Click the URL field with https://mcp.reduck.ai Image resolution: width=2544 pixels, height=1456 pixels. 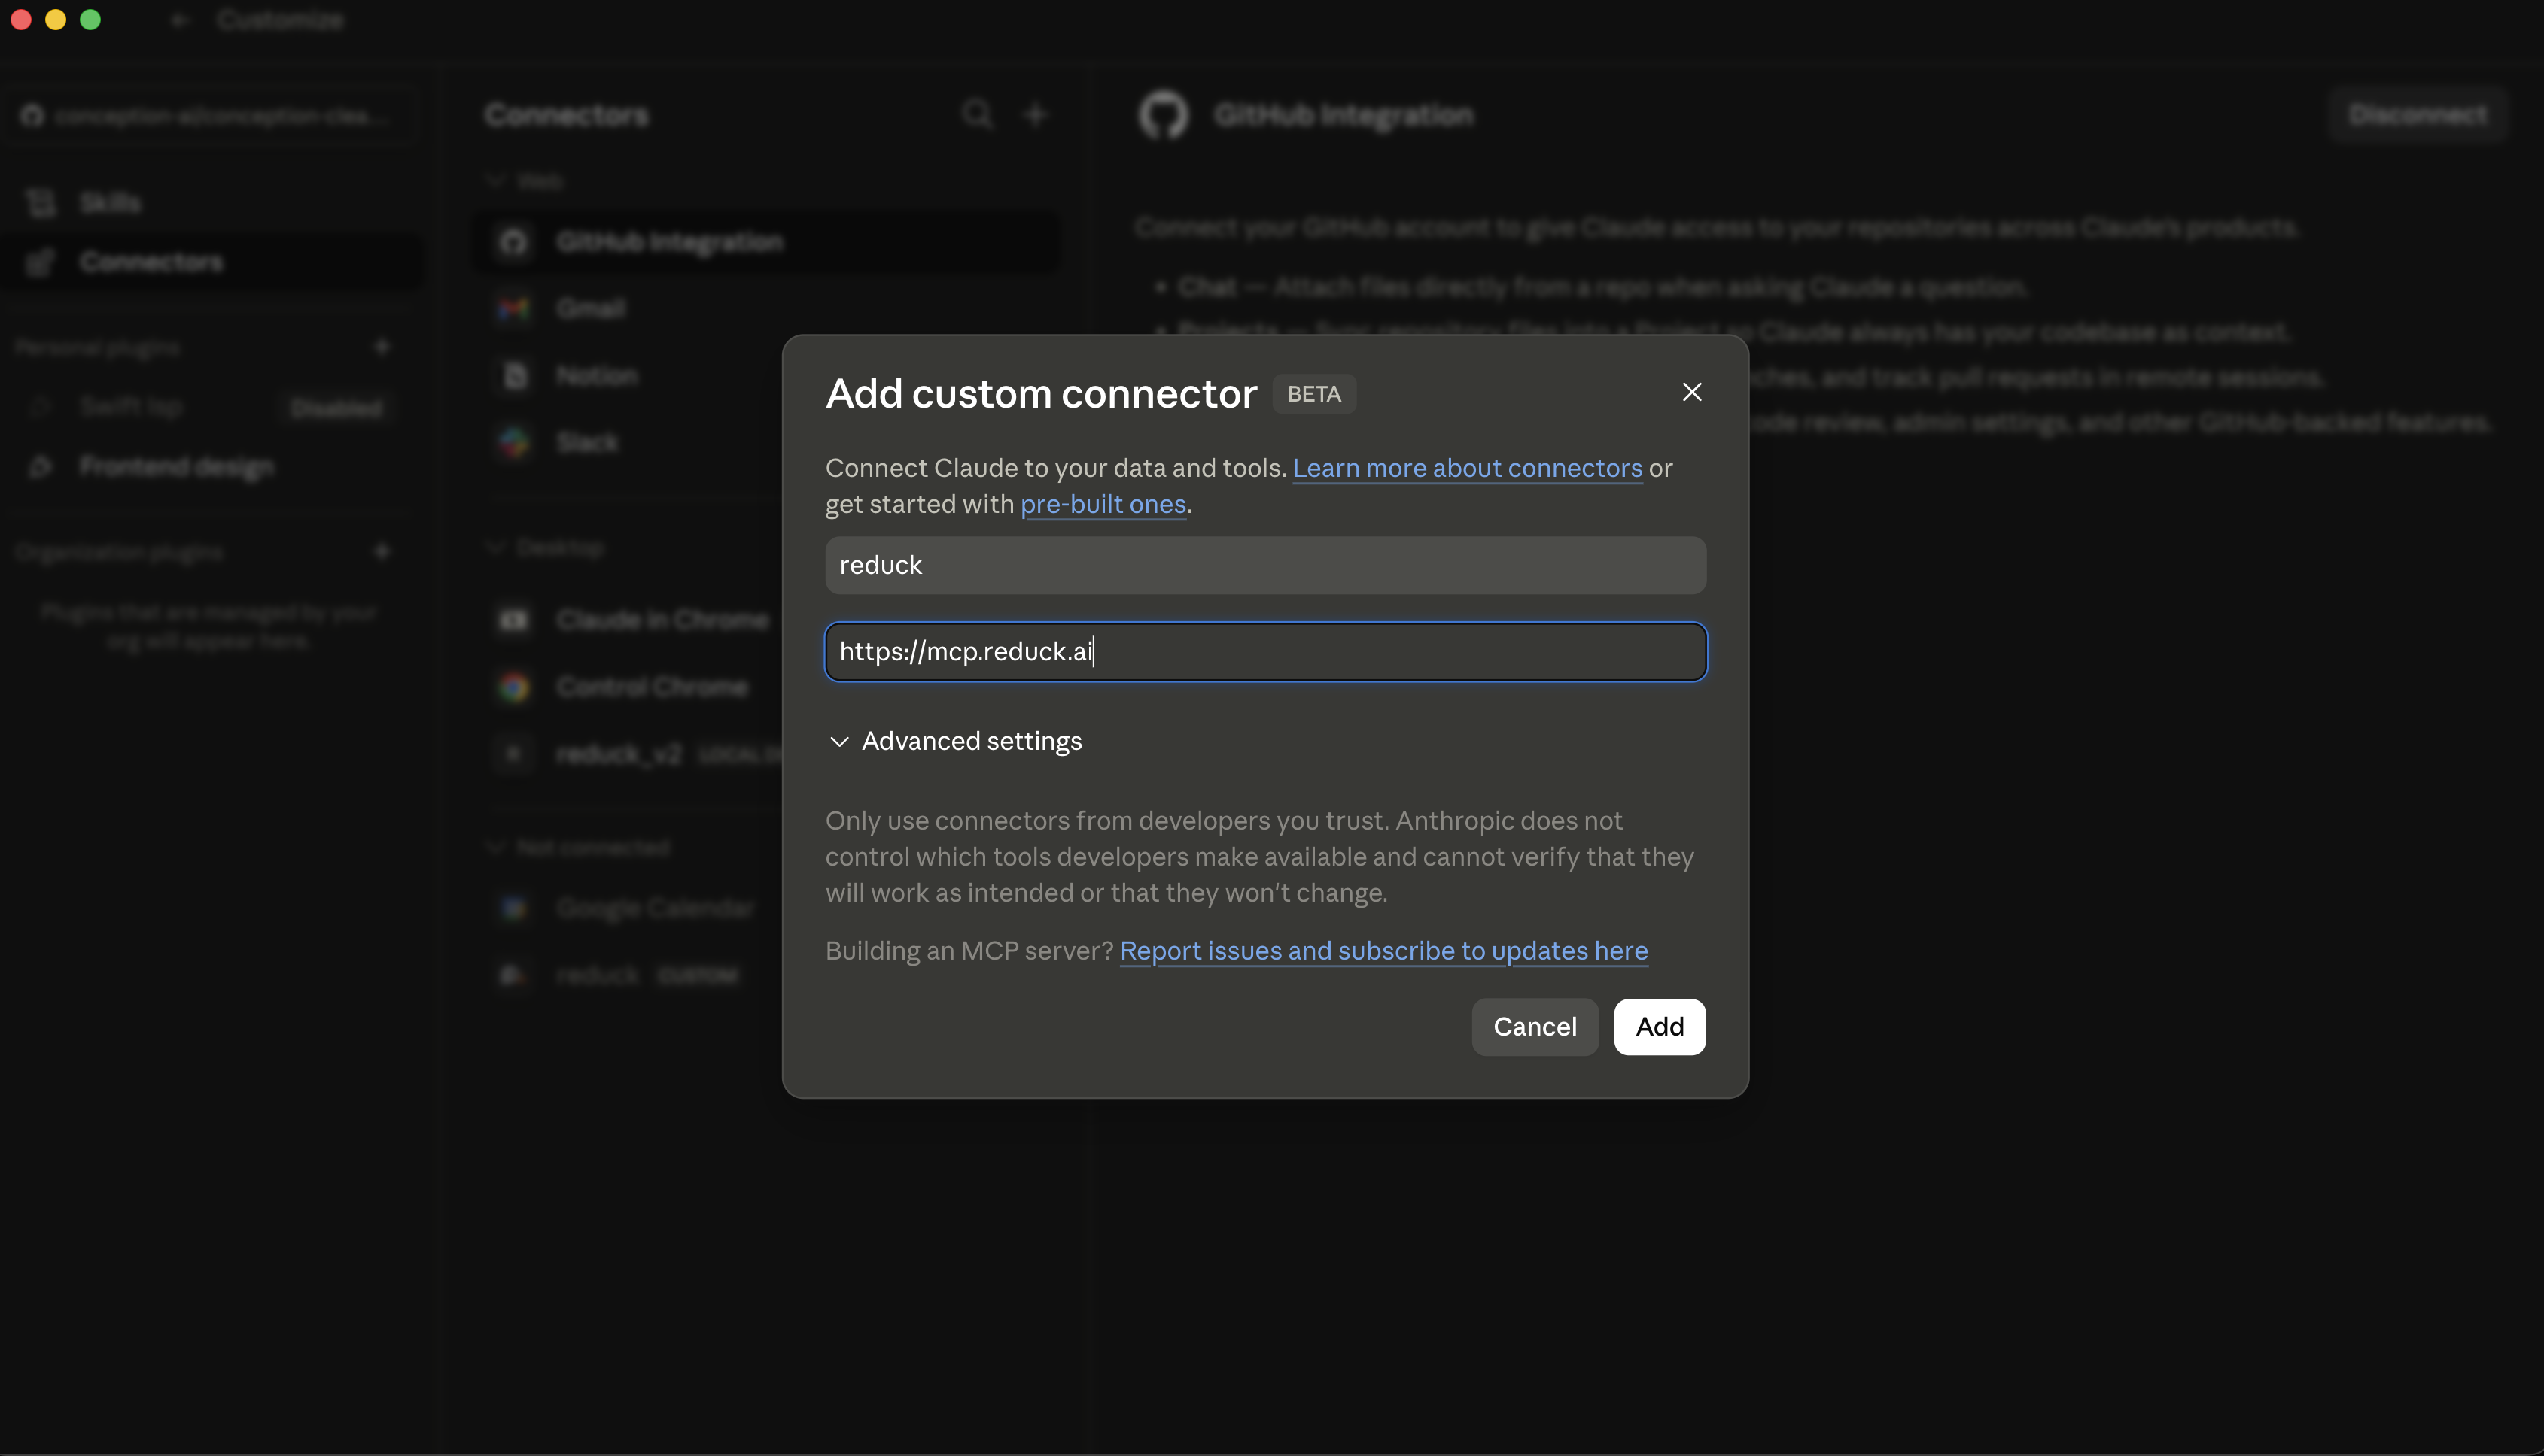click(x=1265, y=652)
